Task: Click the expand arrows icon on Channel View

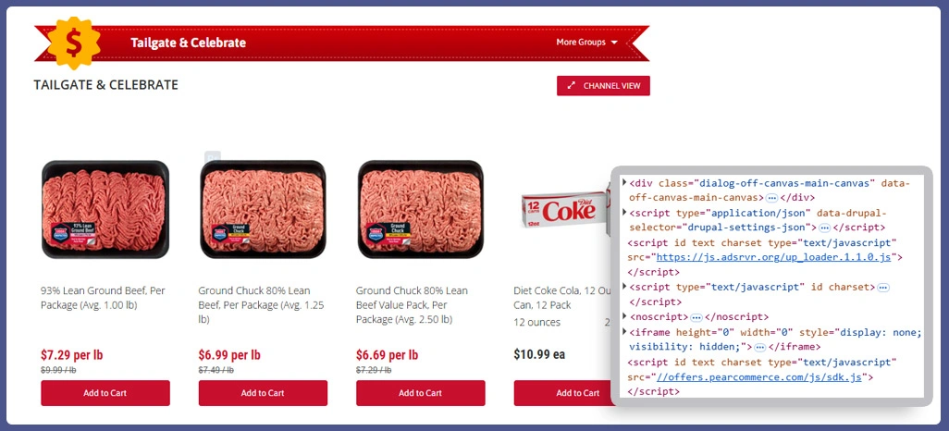Action: coord(571,86)
